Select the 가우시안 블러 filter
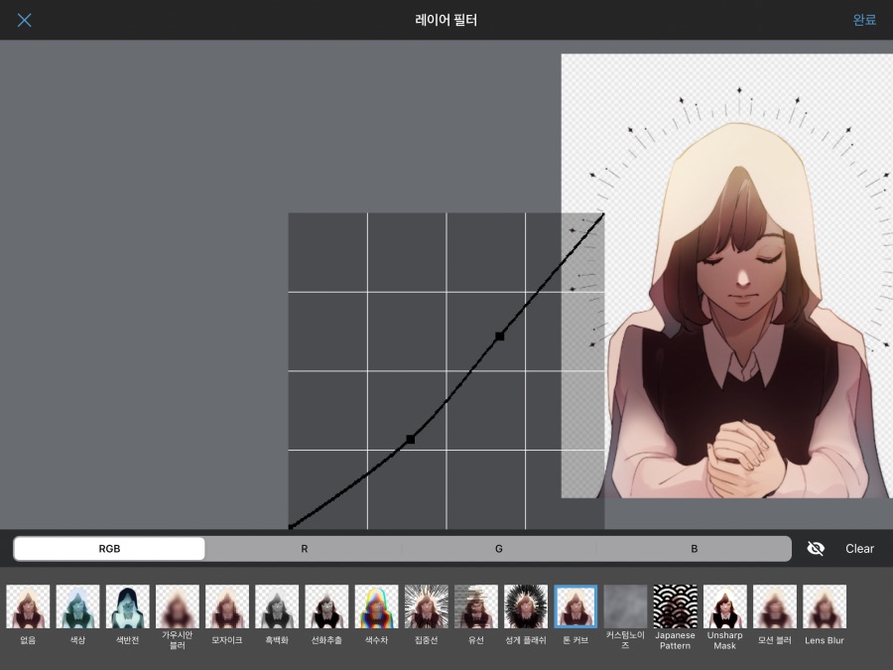The width and height of the screenshot is (893, 670). pos(177,605)
